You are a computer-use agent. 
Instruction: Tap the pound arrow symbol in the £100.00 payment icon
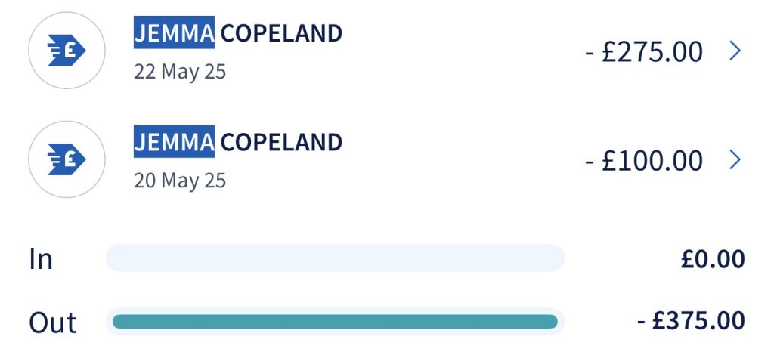(x=67, y=159)
